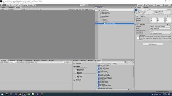Toggle Collapse in the Console

click(x=6, y=62)
